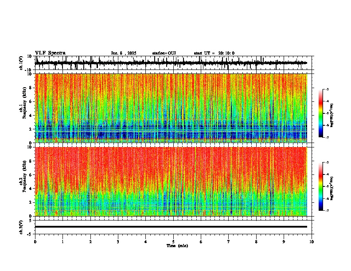Click the ch.1 colorbar scale
Image resolution: width=351 pixels, height=271 pixels.
click(x=321, y=113)
